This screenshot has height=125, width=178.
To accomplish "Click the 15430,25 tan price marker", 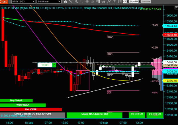I will click(170, 65).
